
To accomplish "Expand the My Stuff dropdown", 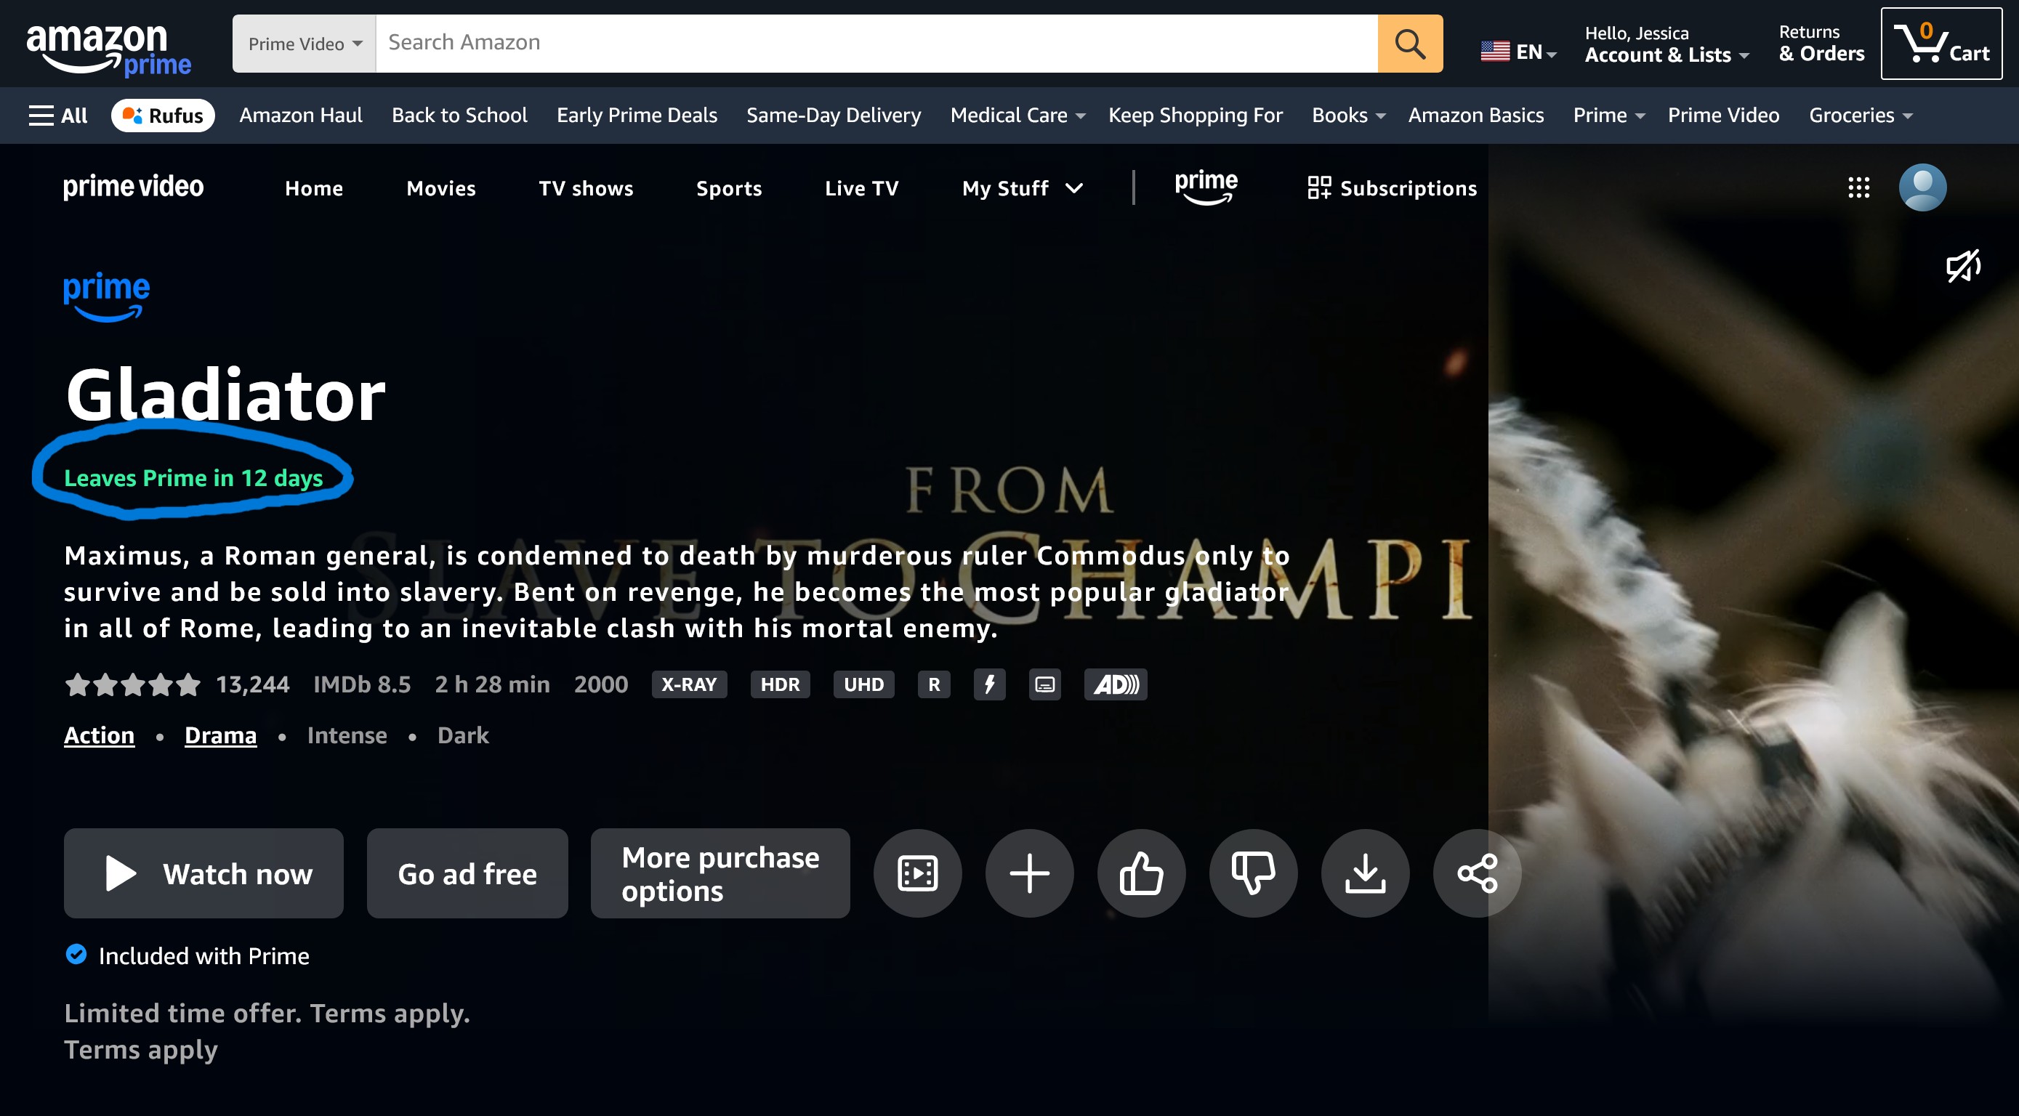I will coord(1021,188).
